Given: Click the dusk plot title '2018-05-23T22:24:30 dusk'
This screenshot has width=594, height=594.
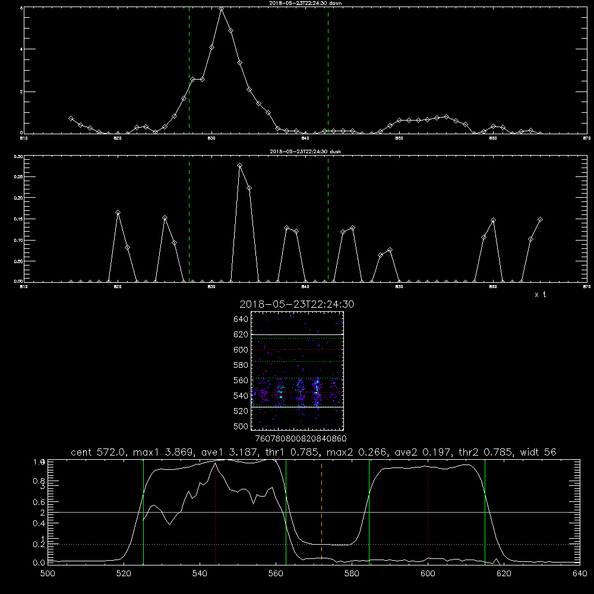Looking at the screenshot, I should 305,151.
